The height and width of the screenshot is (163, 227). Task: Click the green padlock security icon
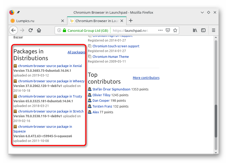point(64,30)
